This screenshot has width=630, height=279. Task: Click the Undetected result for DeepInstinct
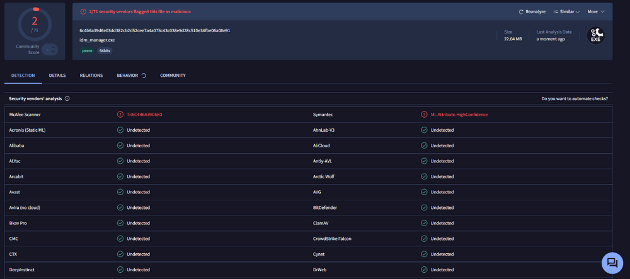138,270
